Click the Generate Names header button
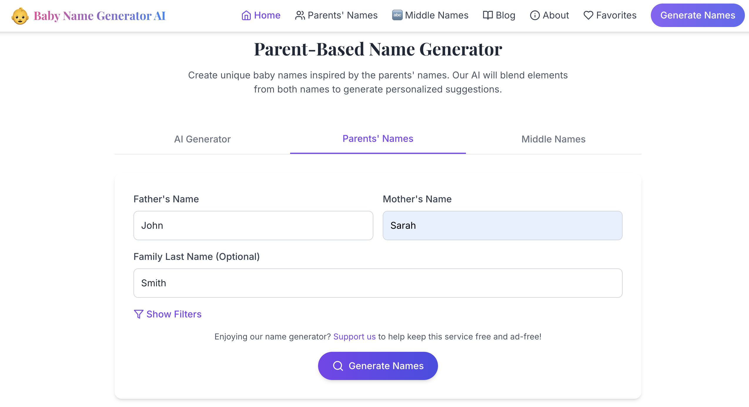749x407 pixels. click(698, 15)
